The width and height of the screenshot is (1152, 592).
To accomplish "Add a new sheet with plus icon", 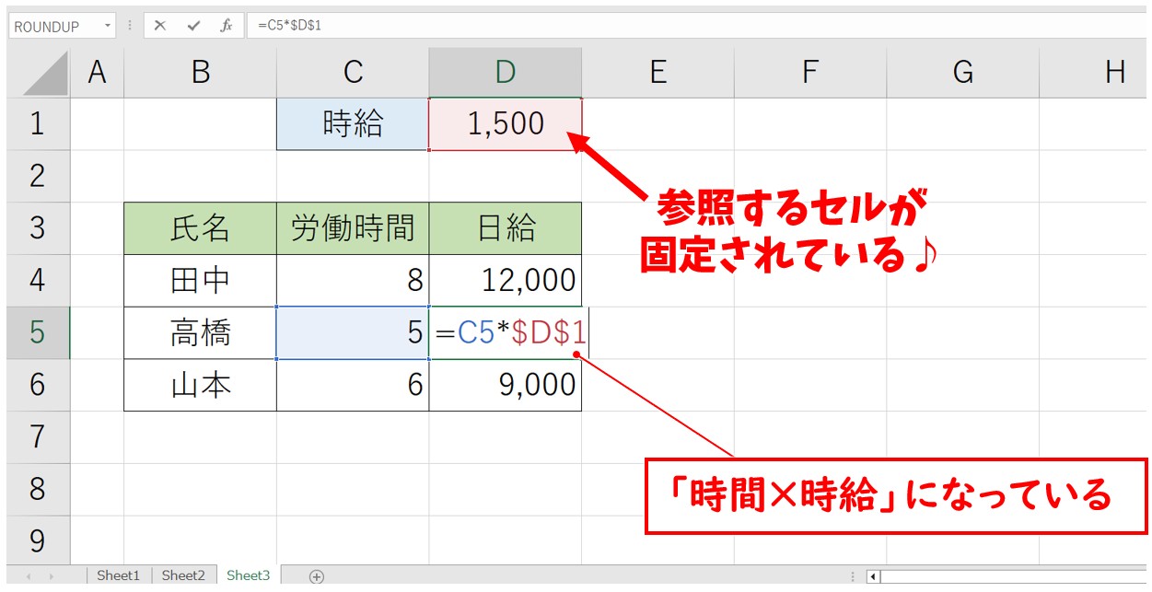I will point(317,576).
